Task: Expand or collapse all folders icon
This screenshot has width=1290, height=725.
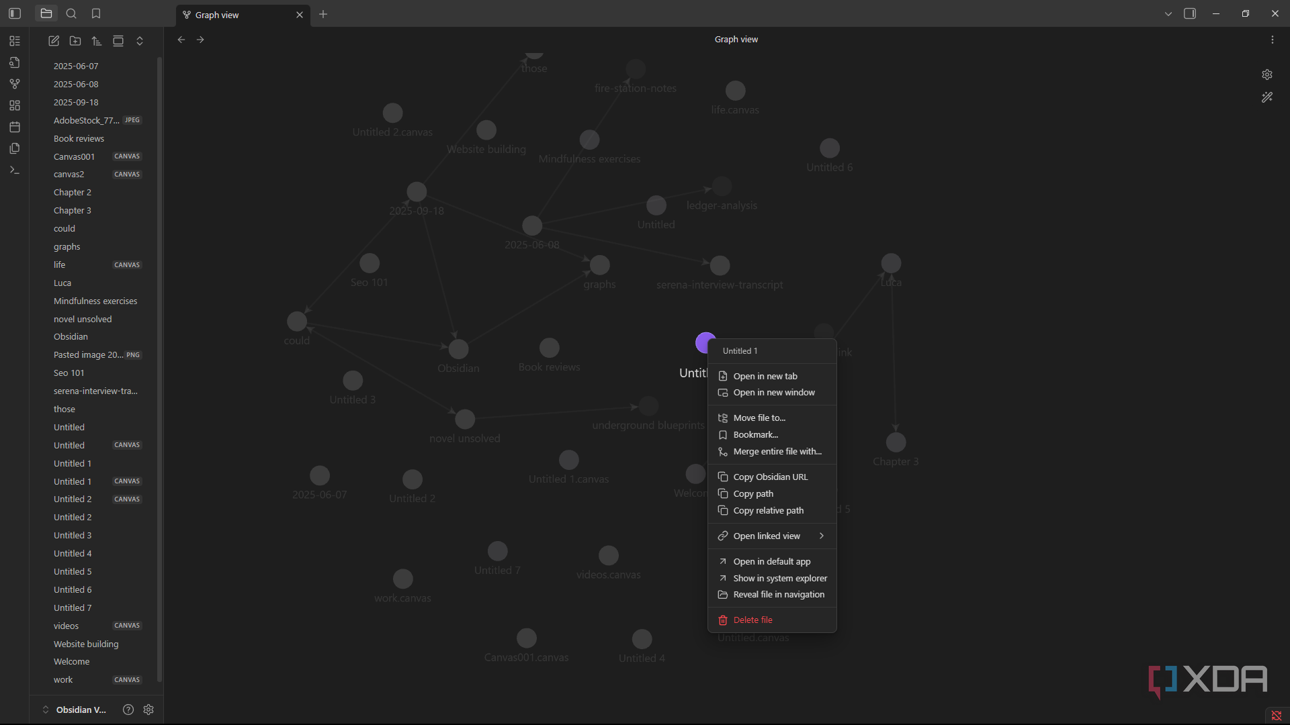Action: (140, 41)
